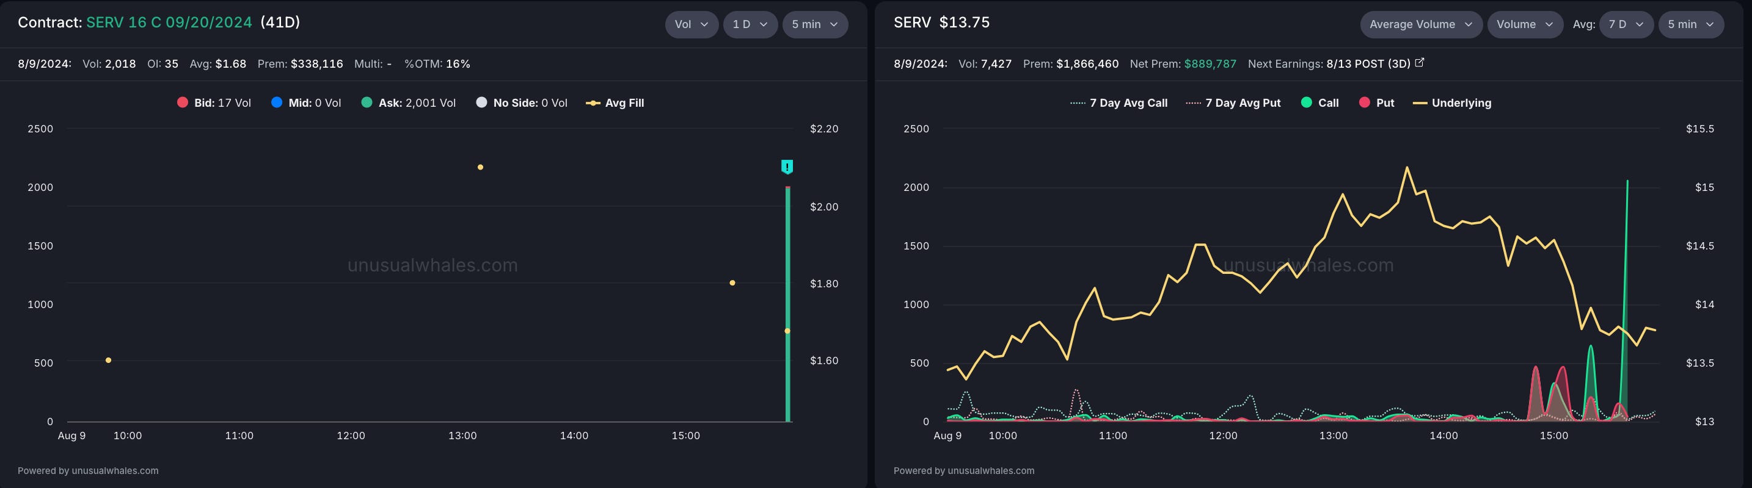Click the 8/13 POST (3D) earnings text
Image resolution: width=1752 pixels, height=488 pixels.
coord(1368,64)
